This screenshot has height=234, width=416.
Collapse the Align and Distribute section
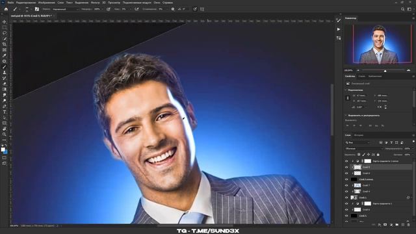tap(346, 116)
